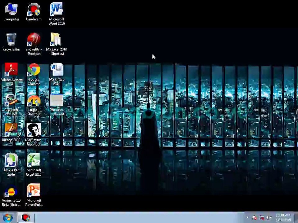Viewport: 298px width, 223px height.
Task: Show hidden system tray icons
Action: point(248,217)
